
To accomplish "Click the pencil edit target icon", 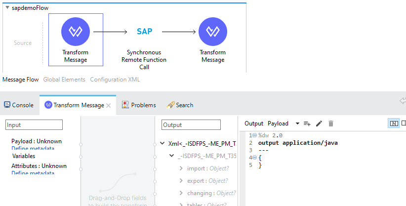I will [x=319, y=124].
